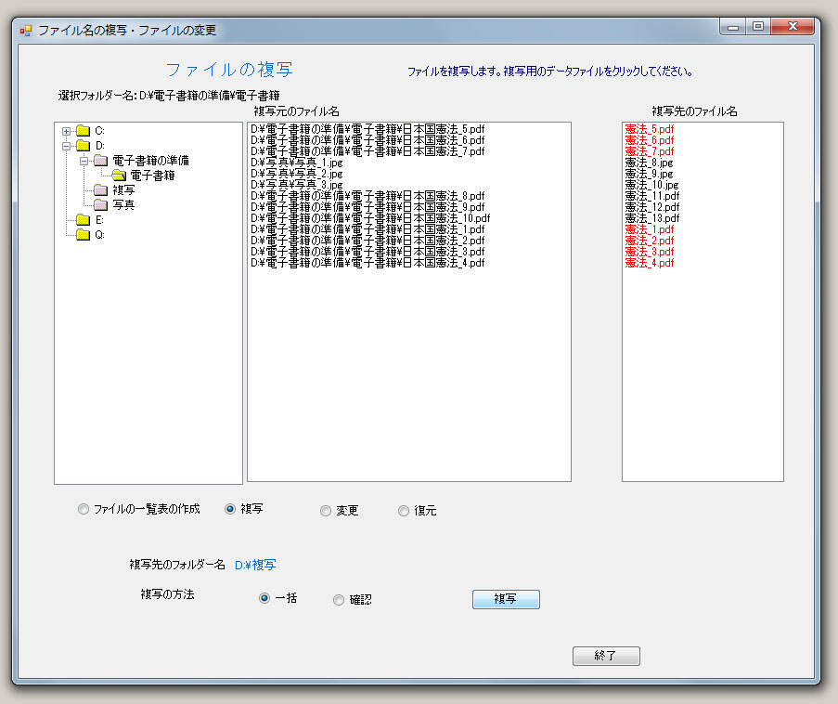Choose the 復元 radio option

pyautogui.click(x=404, y=511)
